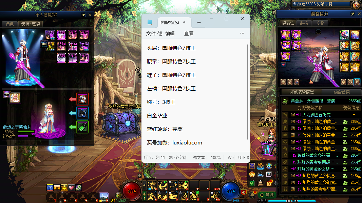Add a new Notepad tab
This screenshot has width=362, height=203.
[x=199, y=23]
